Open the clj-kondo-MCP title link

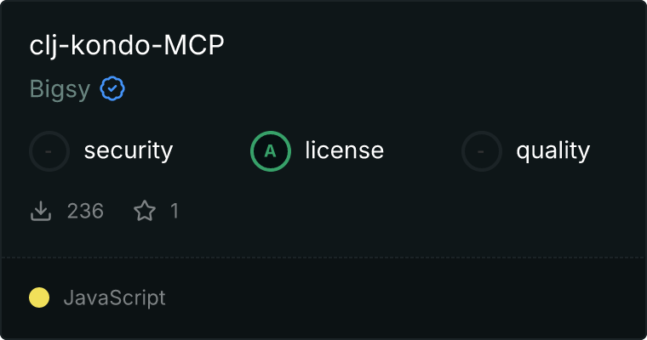[127, 45]
